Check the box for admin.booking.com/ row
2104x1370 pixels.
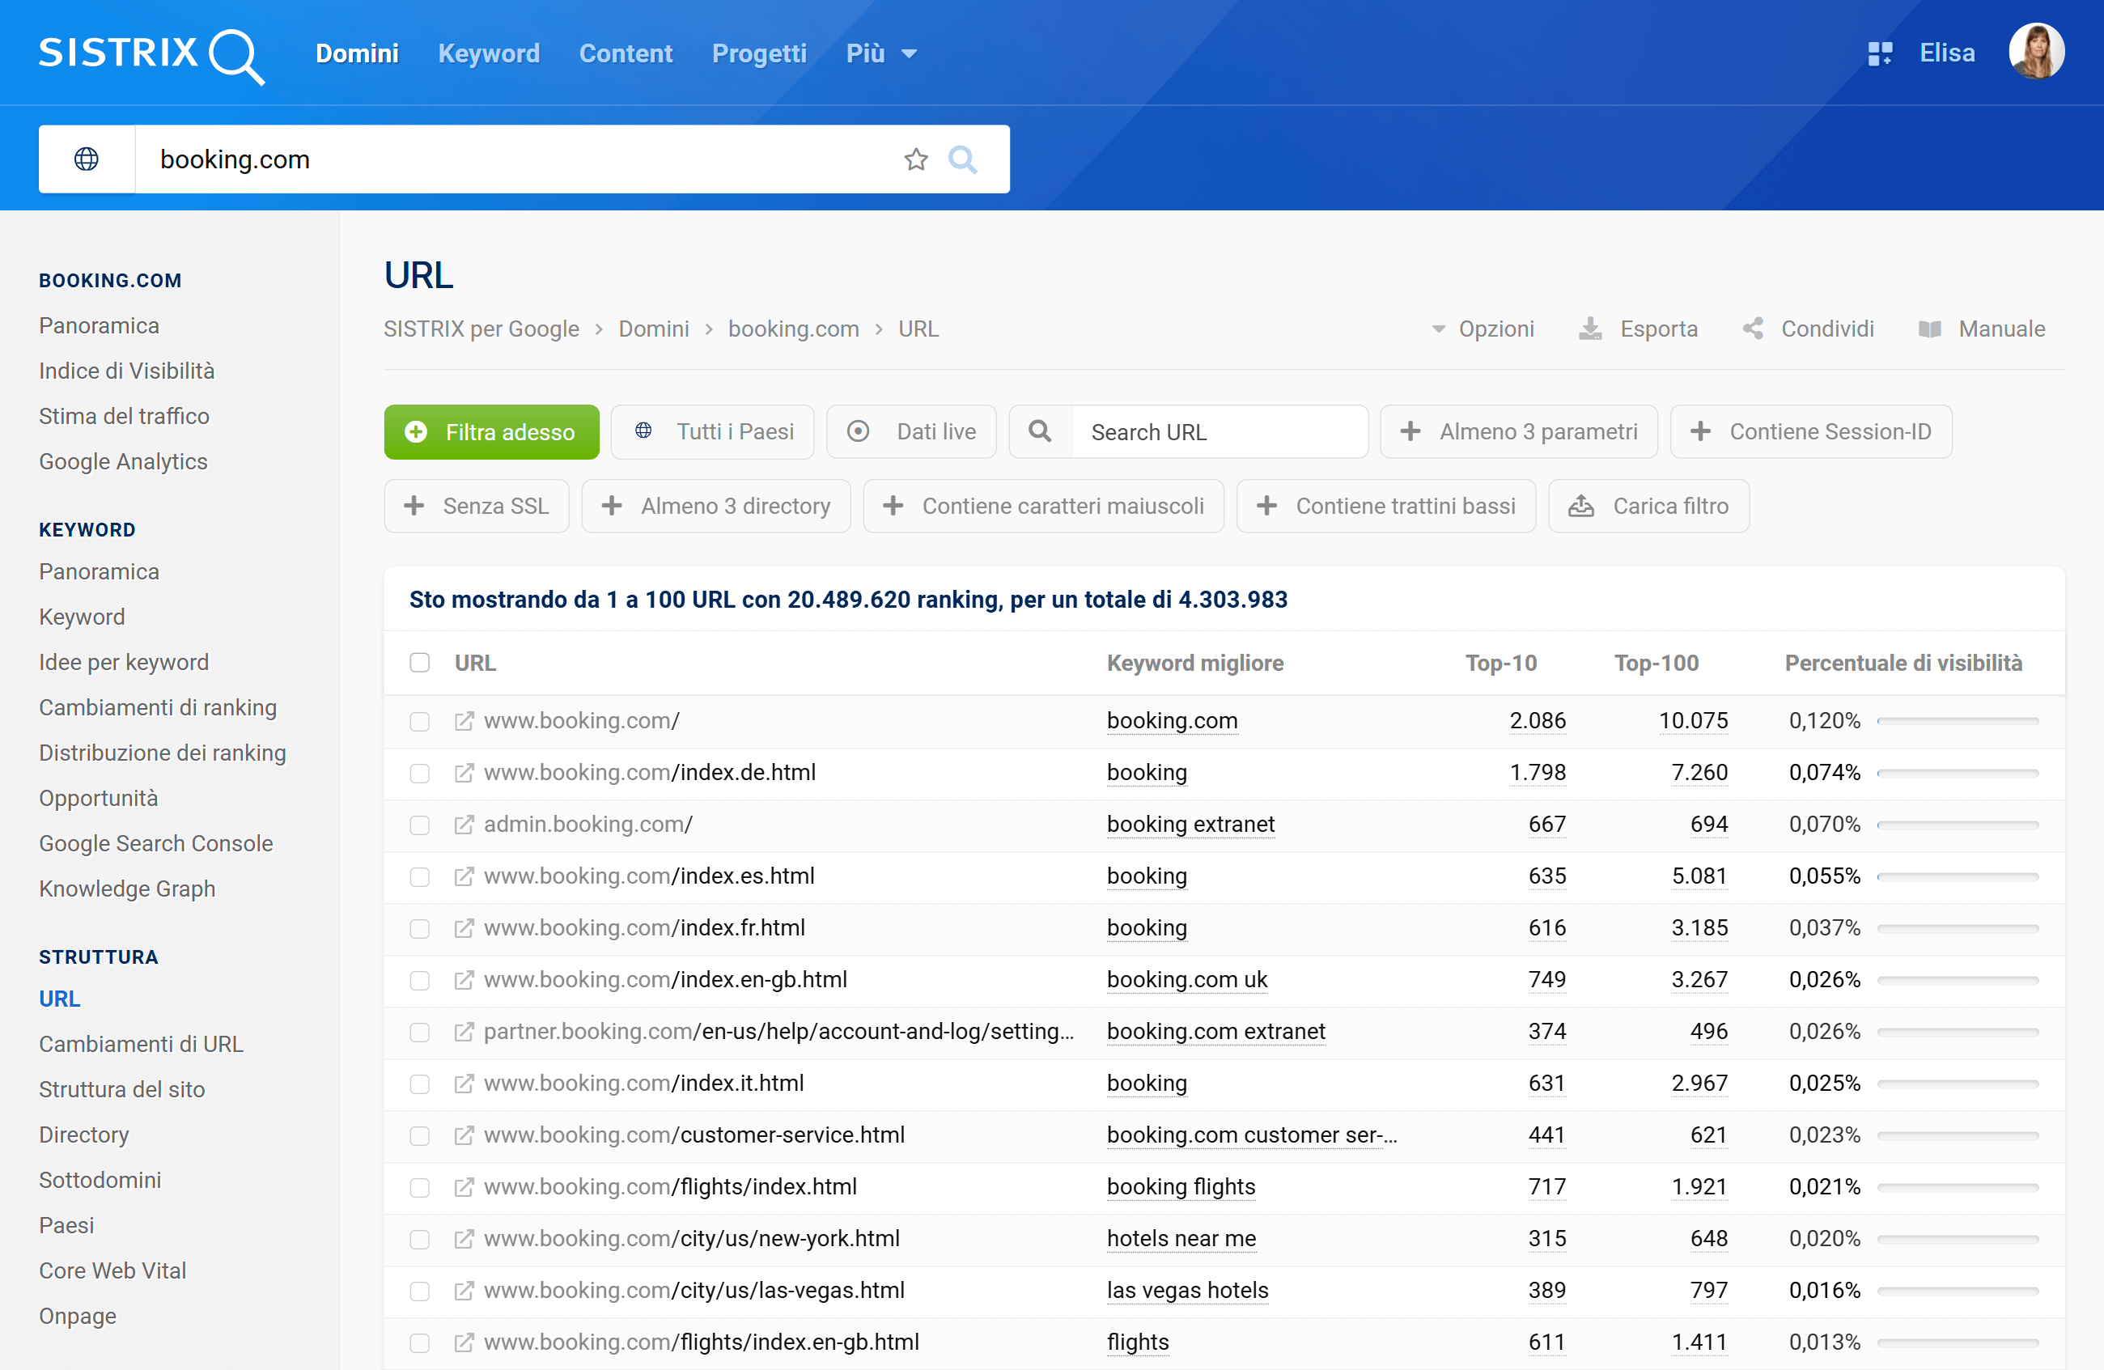[420, 825]
